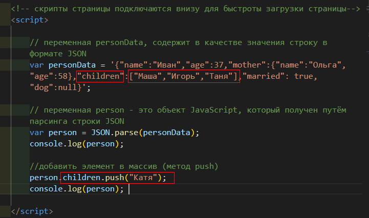Click the "age":58 entry
369x218 pixels.
coord(51,76)
